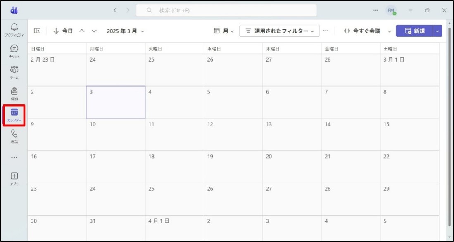Click the FM profile avatar
Screen dimensions: 454x242
(x=390, y=10)
